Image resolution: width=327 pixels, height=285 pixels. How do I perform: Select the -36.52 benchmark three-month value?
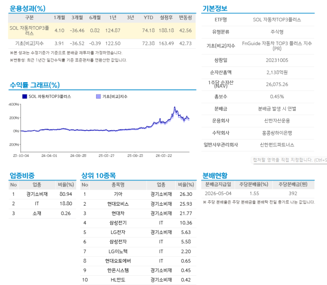coord(77,43)
